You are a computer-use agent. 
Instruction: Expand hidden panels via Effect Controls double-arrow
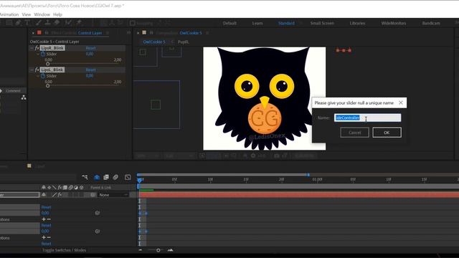click(129, 33)
